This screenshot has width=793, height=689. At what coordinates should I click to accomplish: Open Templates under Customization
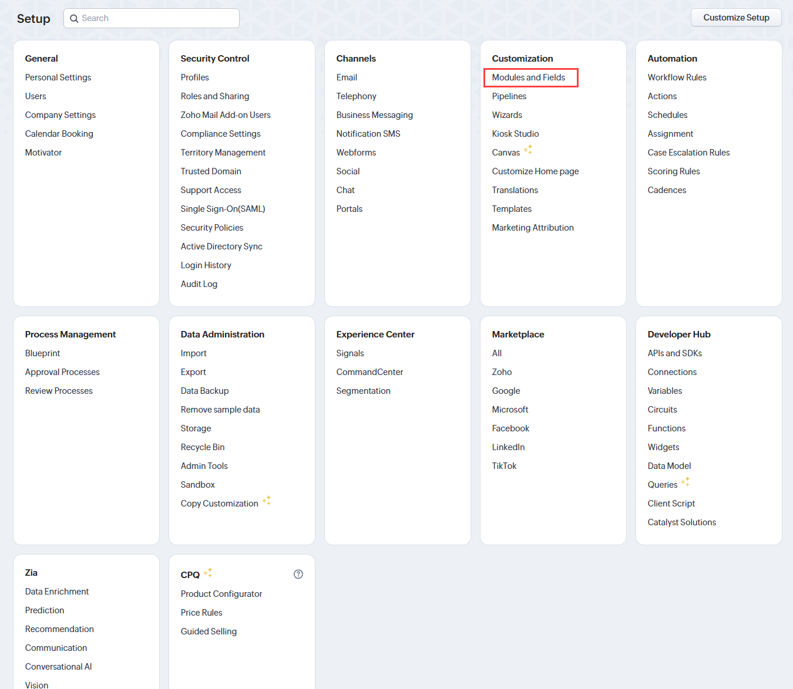[512, 209]
